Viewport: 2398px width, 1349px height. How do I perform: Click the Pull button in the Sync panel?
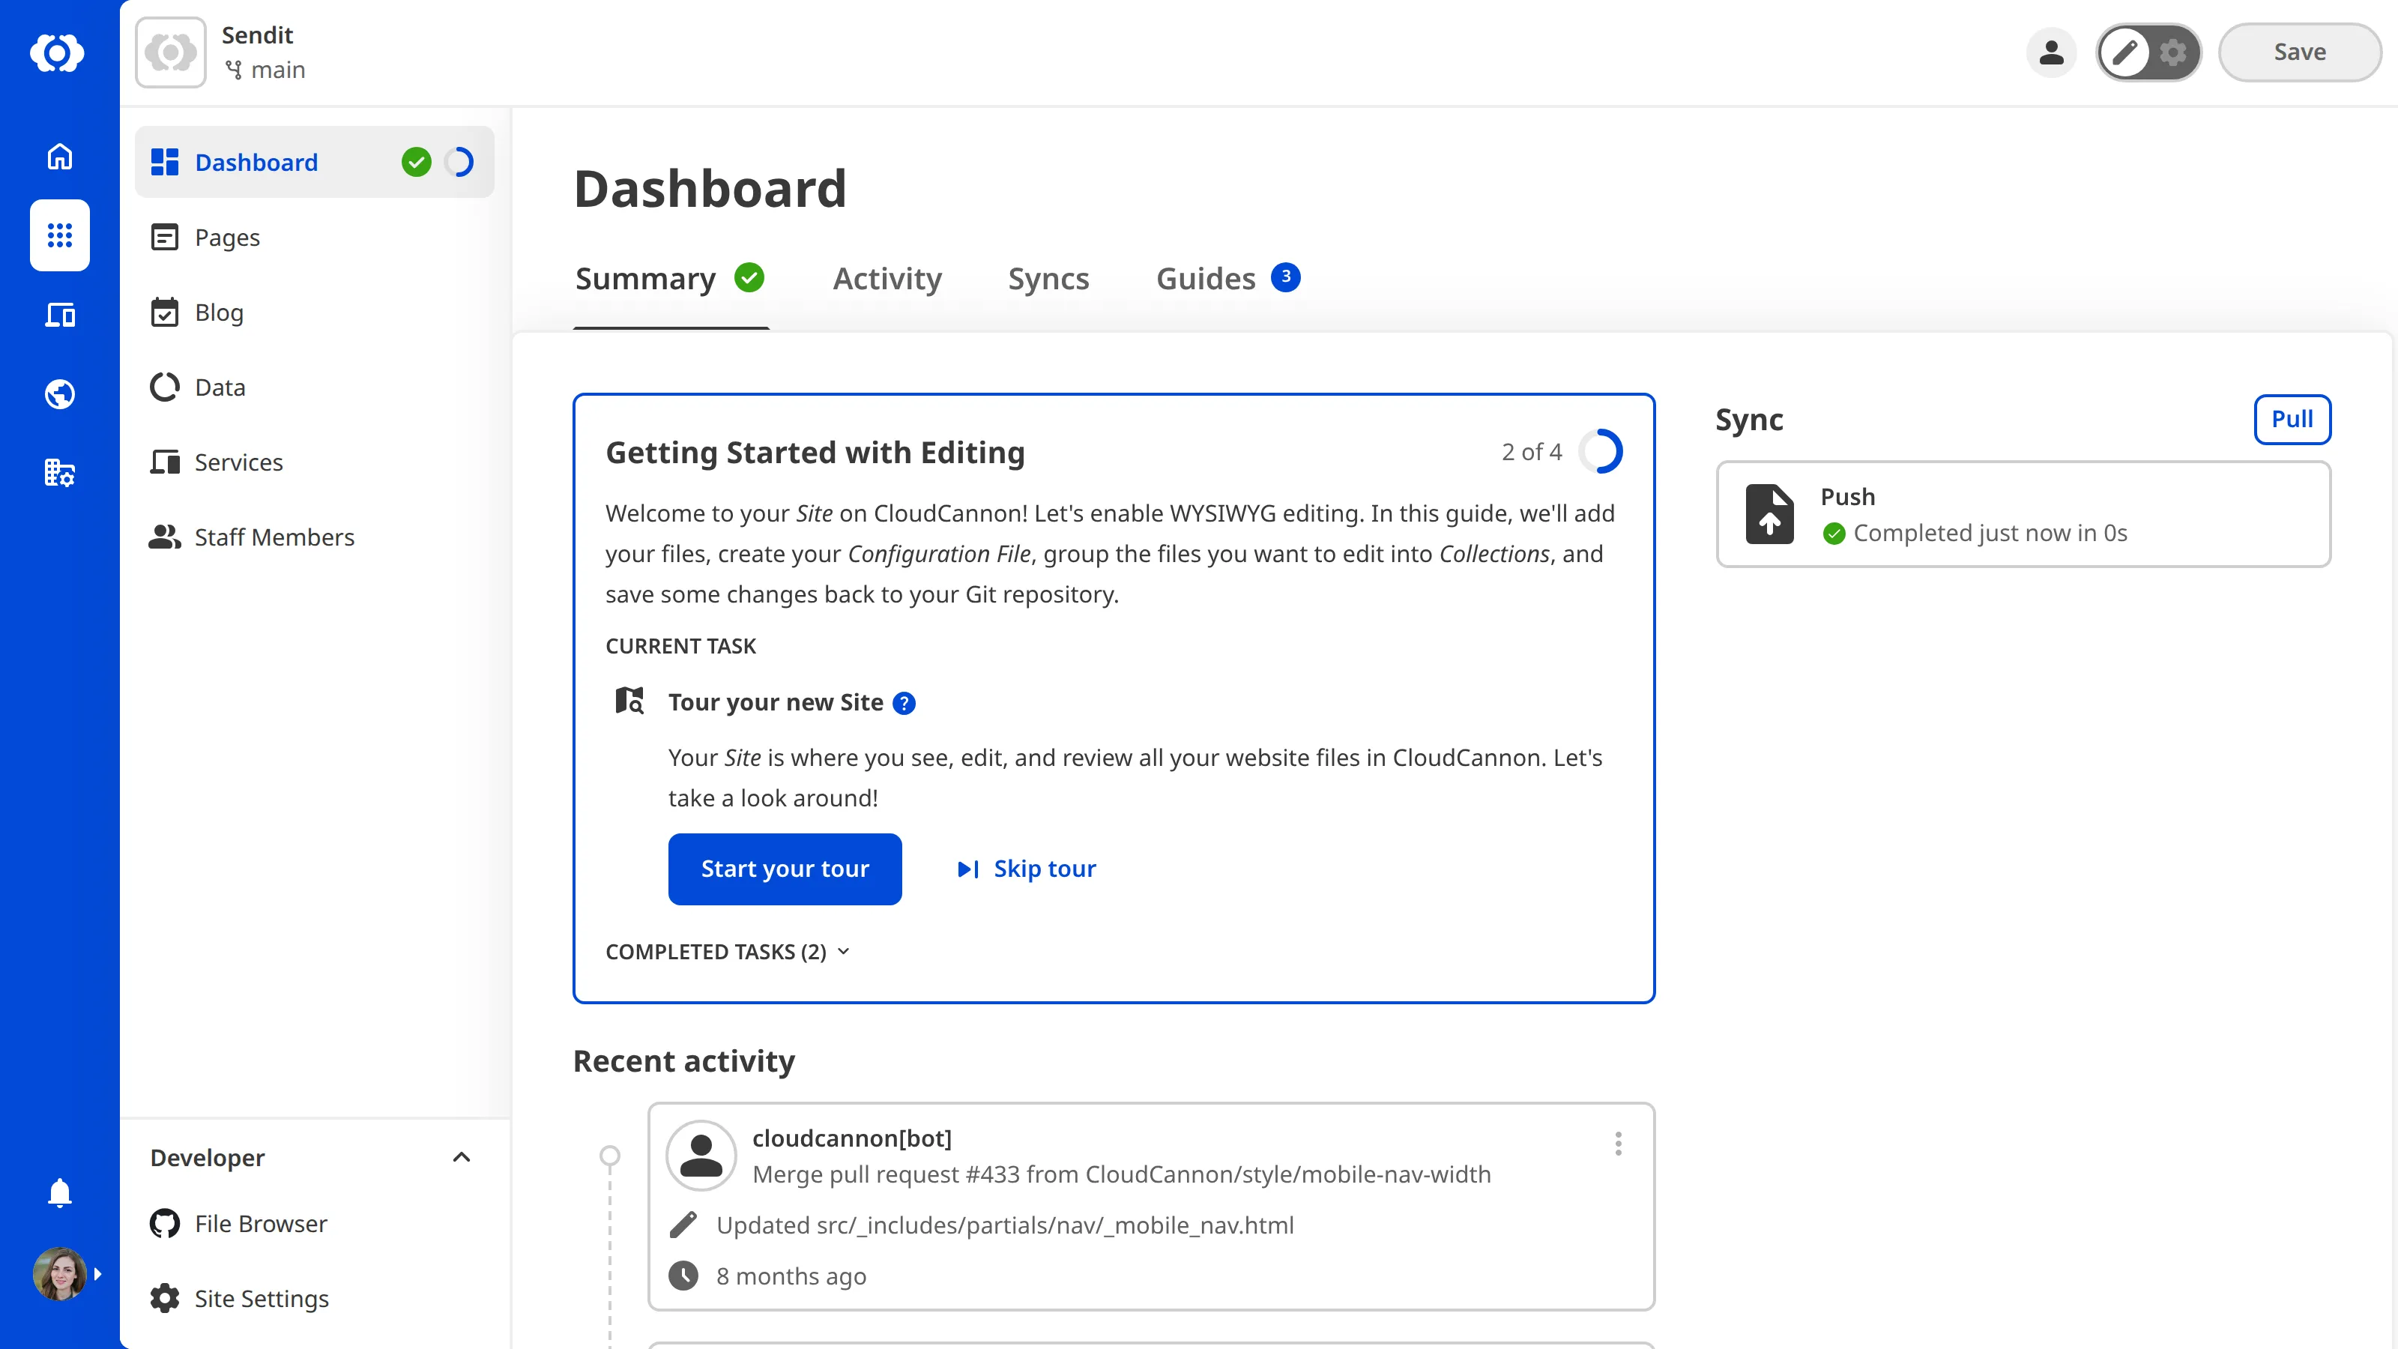(x=2292, y=419)
